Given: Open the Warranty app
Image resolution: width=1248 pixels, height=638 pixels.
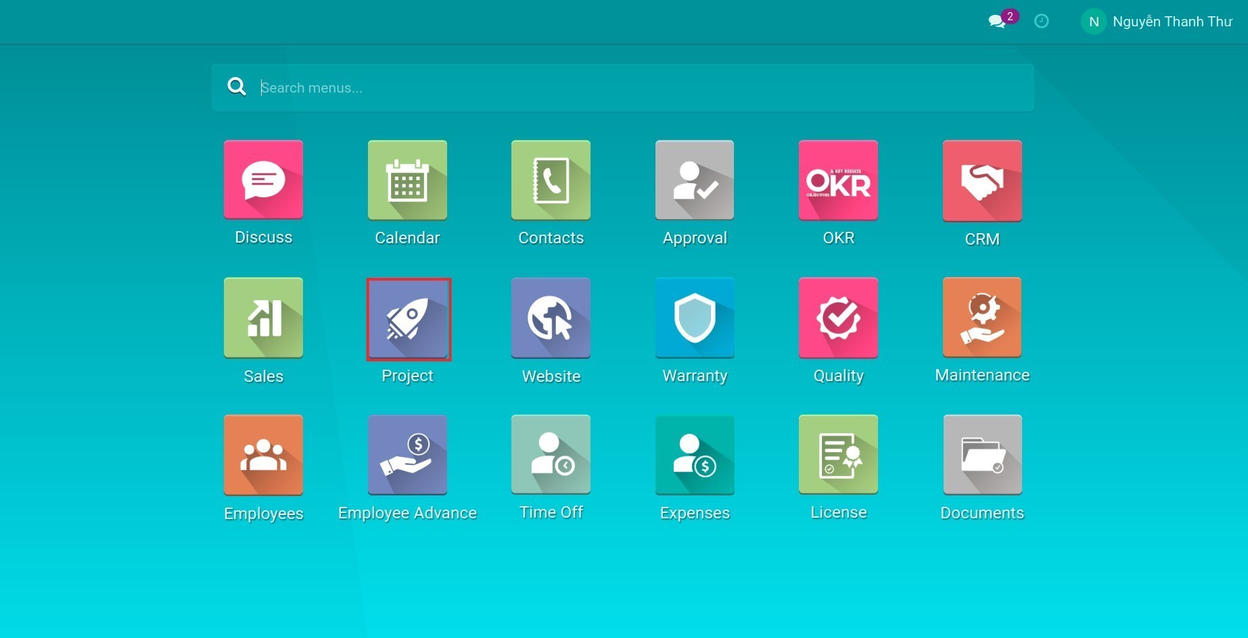Looking at the screenshot, I should [694, 318].
